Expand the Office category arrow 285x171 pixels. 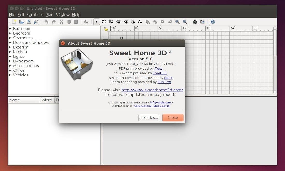pyautogui.click(x=10, y=70)
